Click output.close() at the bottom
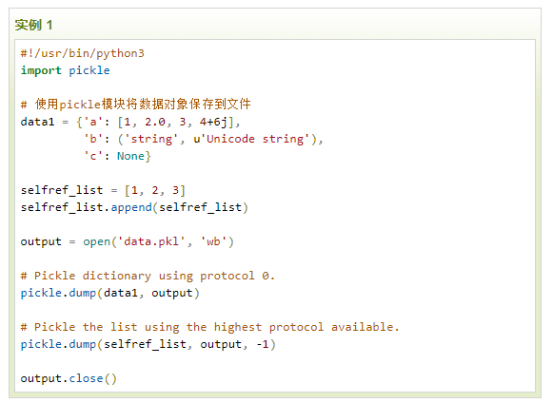Image resolution: width=553 pixels, height=403 pixels. (x=69, y=378)
